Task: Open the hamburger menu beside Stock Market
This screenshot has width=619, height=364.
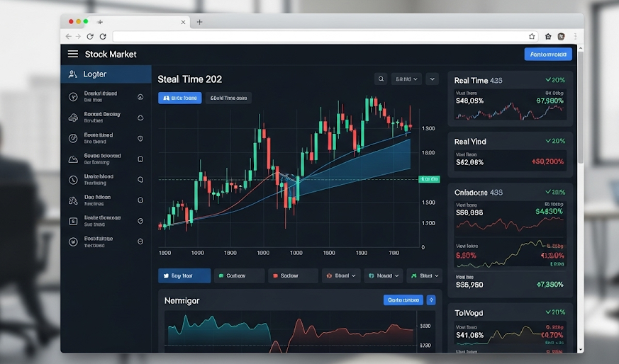Action: point(72,54)
